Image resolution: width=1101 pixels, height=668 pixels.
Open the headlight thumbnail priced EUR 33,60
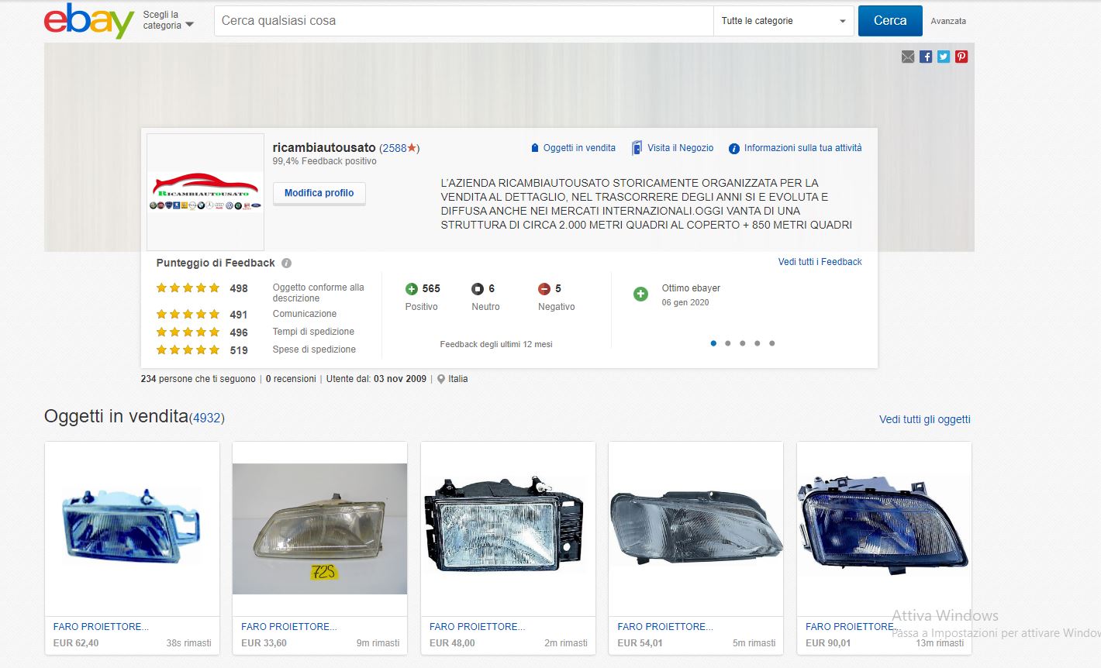319,529
